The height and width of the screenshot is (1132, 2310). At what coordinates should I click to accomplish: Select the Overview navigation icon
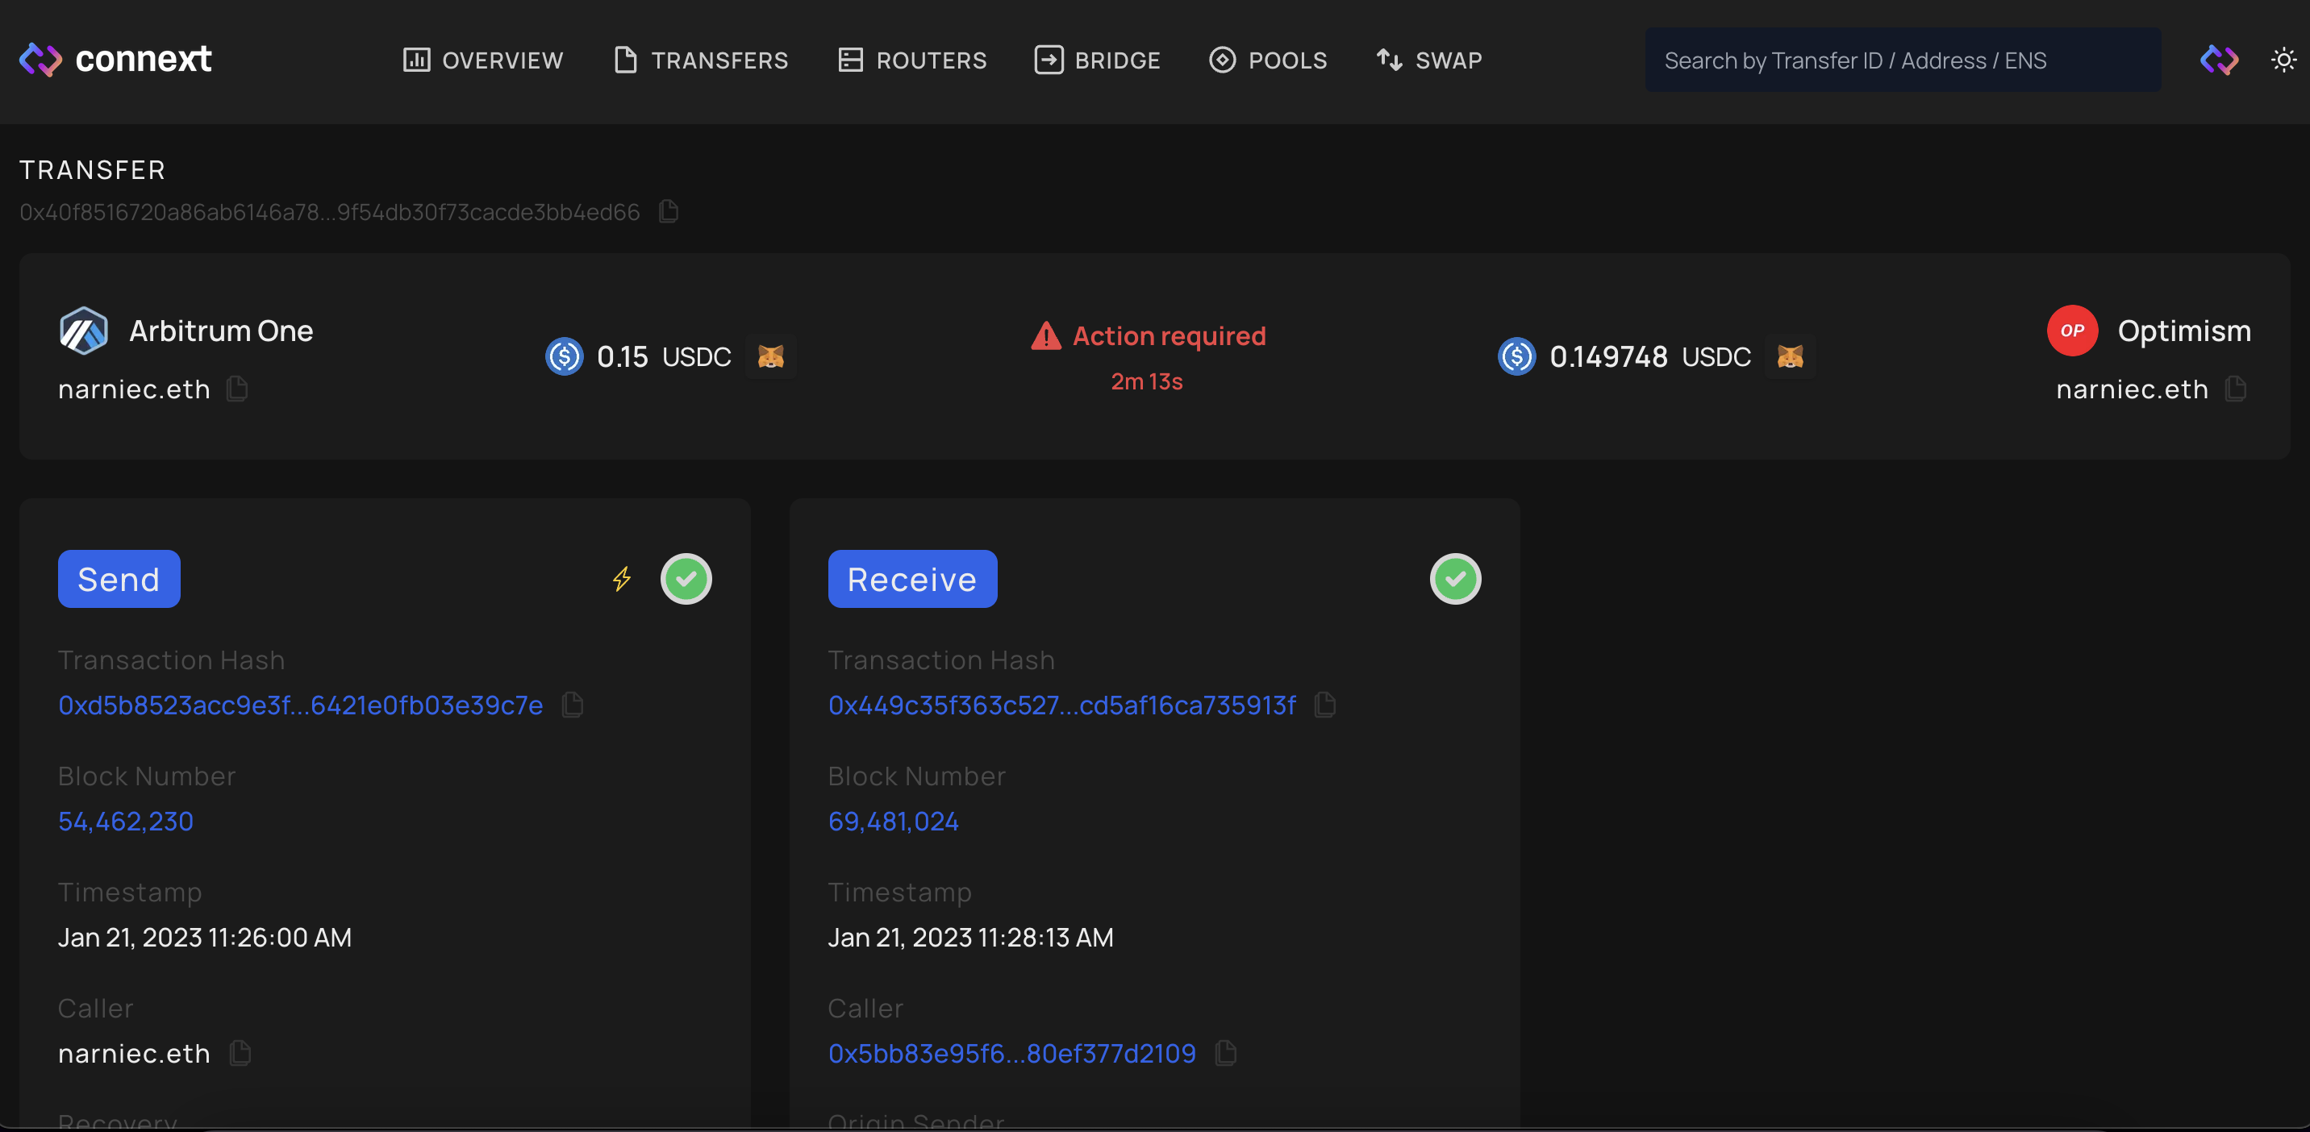(418, 59)
